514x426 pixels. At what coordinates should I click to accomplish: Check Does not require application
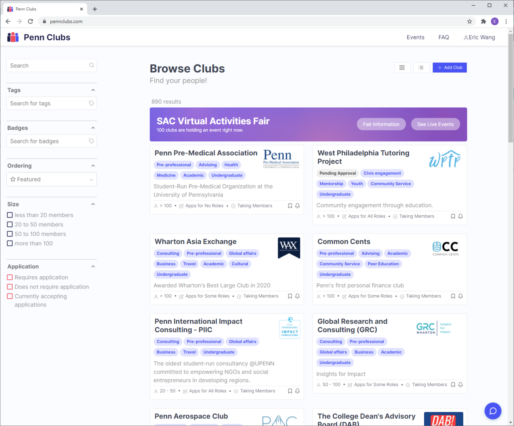pyautogui.click(x=10, y=287)
